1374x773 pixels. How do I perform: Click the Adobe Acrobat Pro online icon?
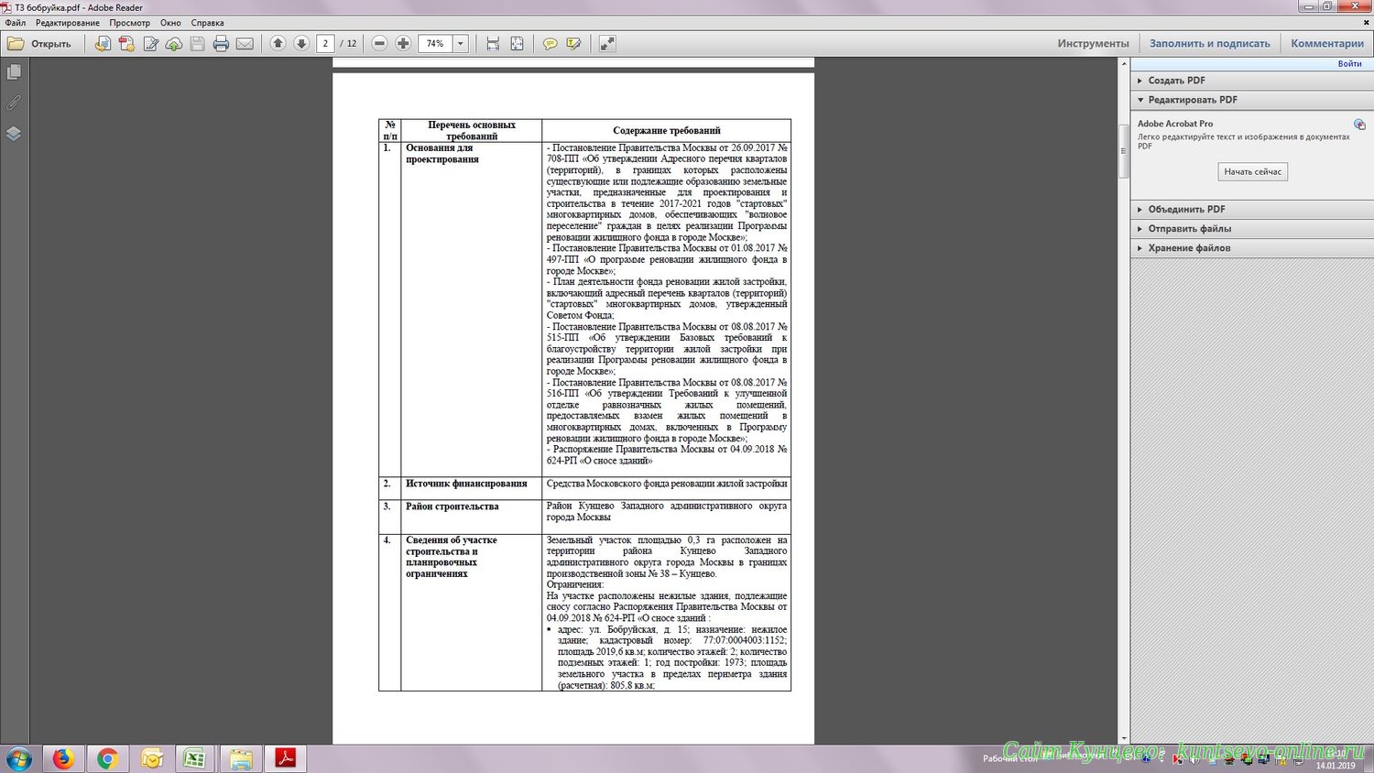tap(1359, 125)
